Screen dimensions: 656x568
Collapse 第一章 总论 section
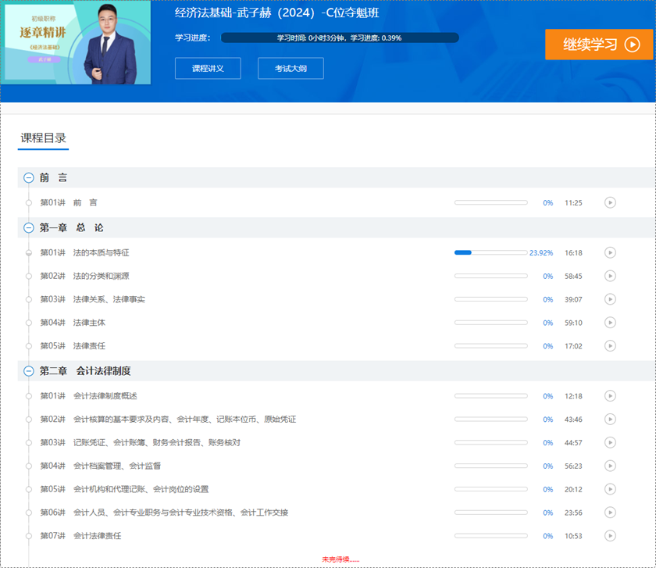click(28, 227)
